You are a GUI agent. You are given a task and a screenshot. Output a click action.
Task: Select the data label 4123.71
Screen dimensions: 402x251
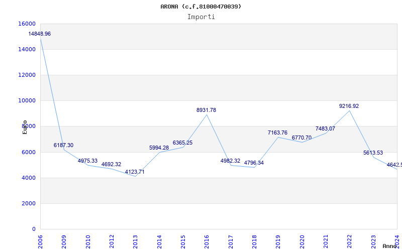coord(135,172)
